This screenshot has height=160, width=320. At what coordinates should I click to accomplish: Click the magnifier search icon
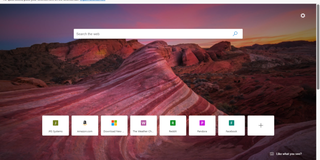235,34
